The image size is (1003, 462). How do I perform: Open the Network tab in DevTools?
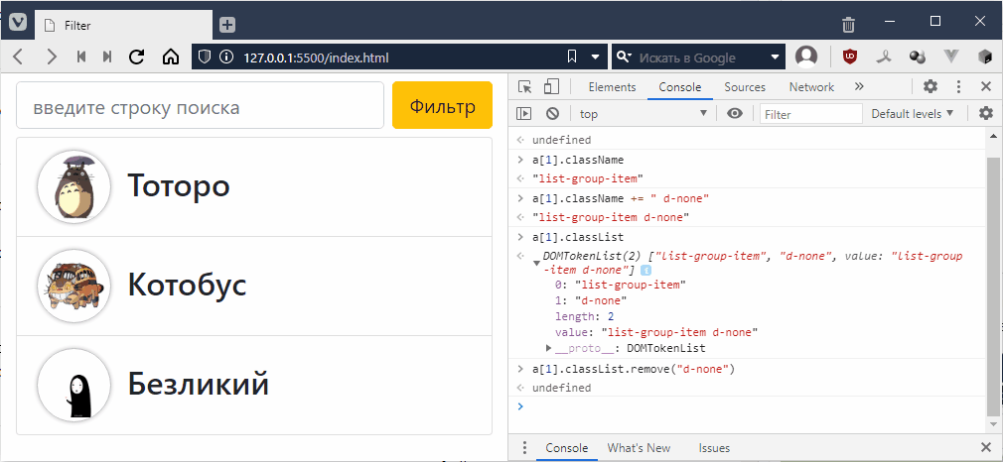pyautogui.click(x=811, y=87)
